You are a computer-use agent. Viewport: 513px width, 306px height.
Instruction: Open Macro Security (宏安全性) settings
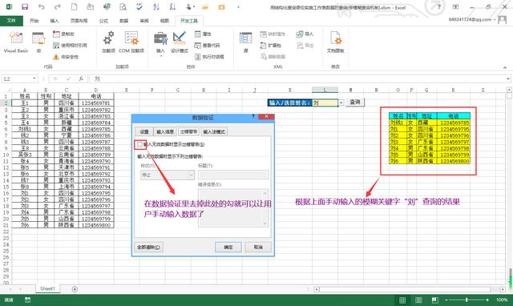click(66, 57)
